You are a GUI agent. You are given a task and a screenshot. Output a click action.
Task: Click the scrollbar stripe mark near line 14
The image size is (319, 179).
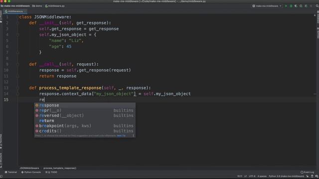click(x=315, y=94)
